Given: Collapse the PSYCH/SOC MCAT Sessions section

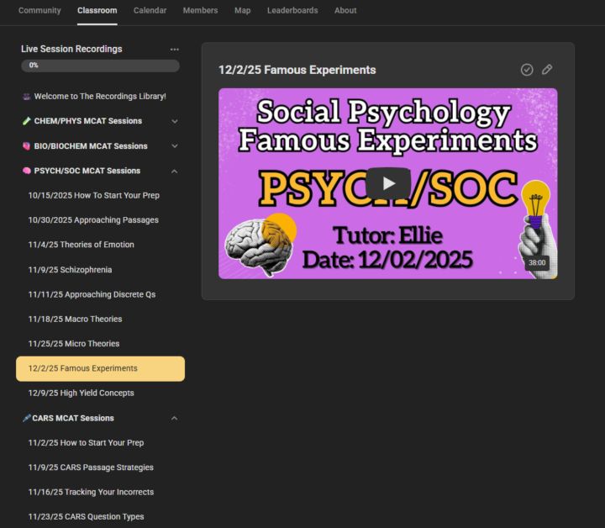Looking at the screenshot, I should (x=175, y=171).
